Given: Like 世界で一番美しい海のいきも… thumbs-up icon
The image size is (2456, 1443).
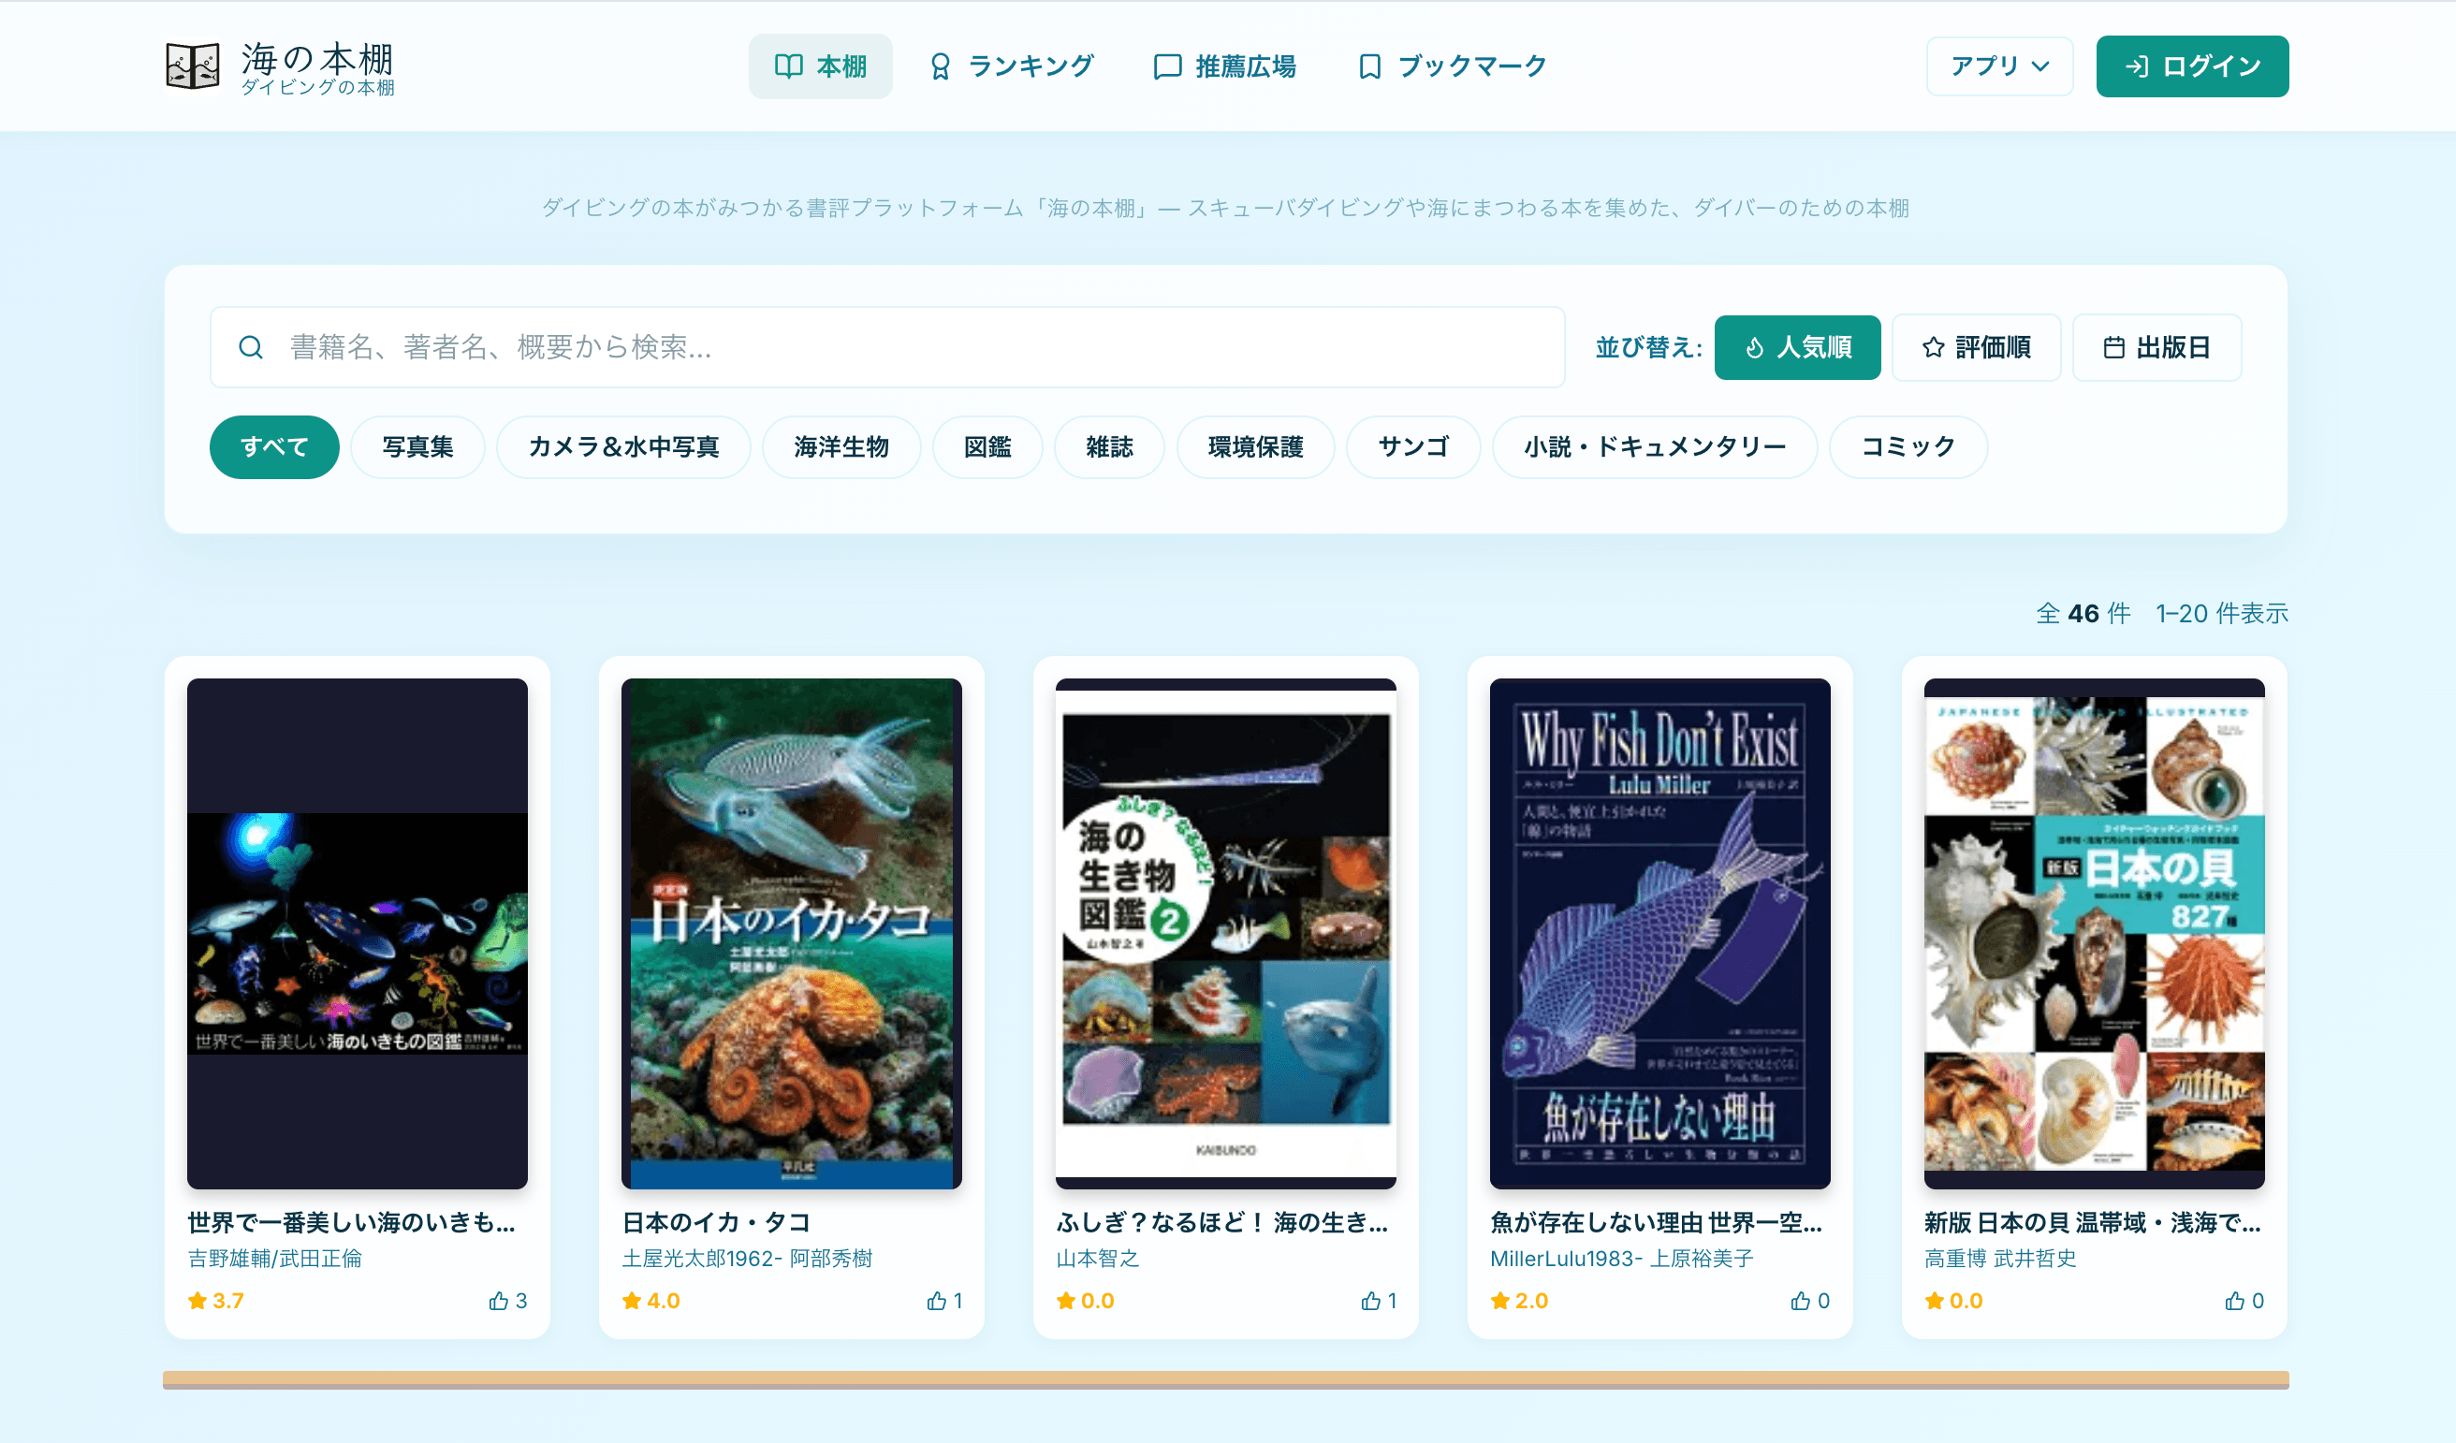Looking at the screenshot, I should tap(499, 1301).
